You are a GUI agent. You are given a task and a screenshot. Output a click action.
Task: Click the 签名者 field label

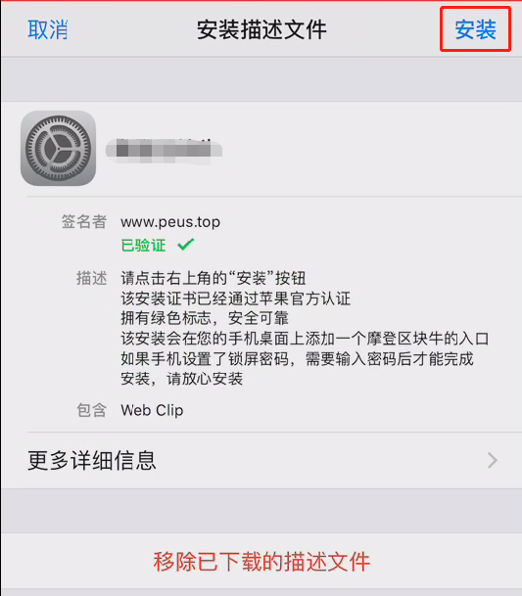point(84,221)
